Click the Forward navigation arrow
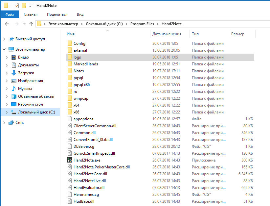The width and height of the screenshot is (270, 206). tap(16, 24)
